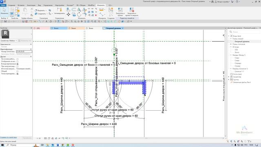Select the Mirror pick axis tool
This screenshot has height=147, width=261.
79,10
